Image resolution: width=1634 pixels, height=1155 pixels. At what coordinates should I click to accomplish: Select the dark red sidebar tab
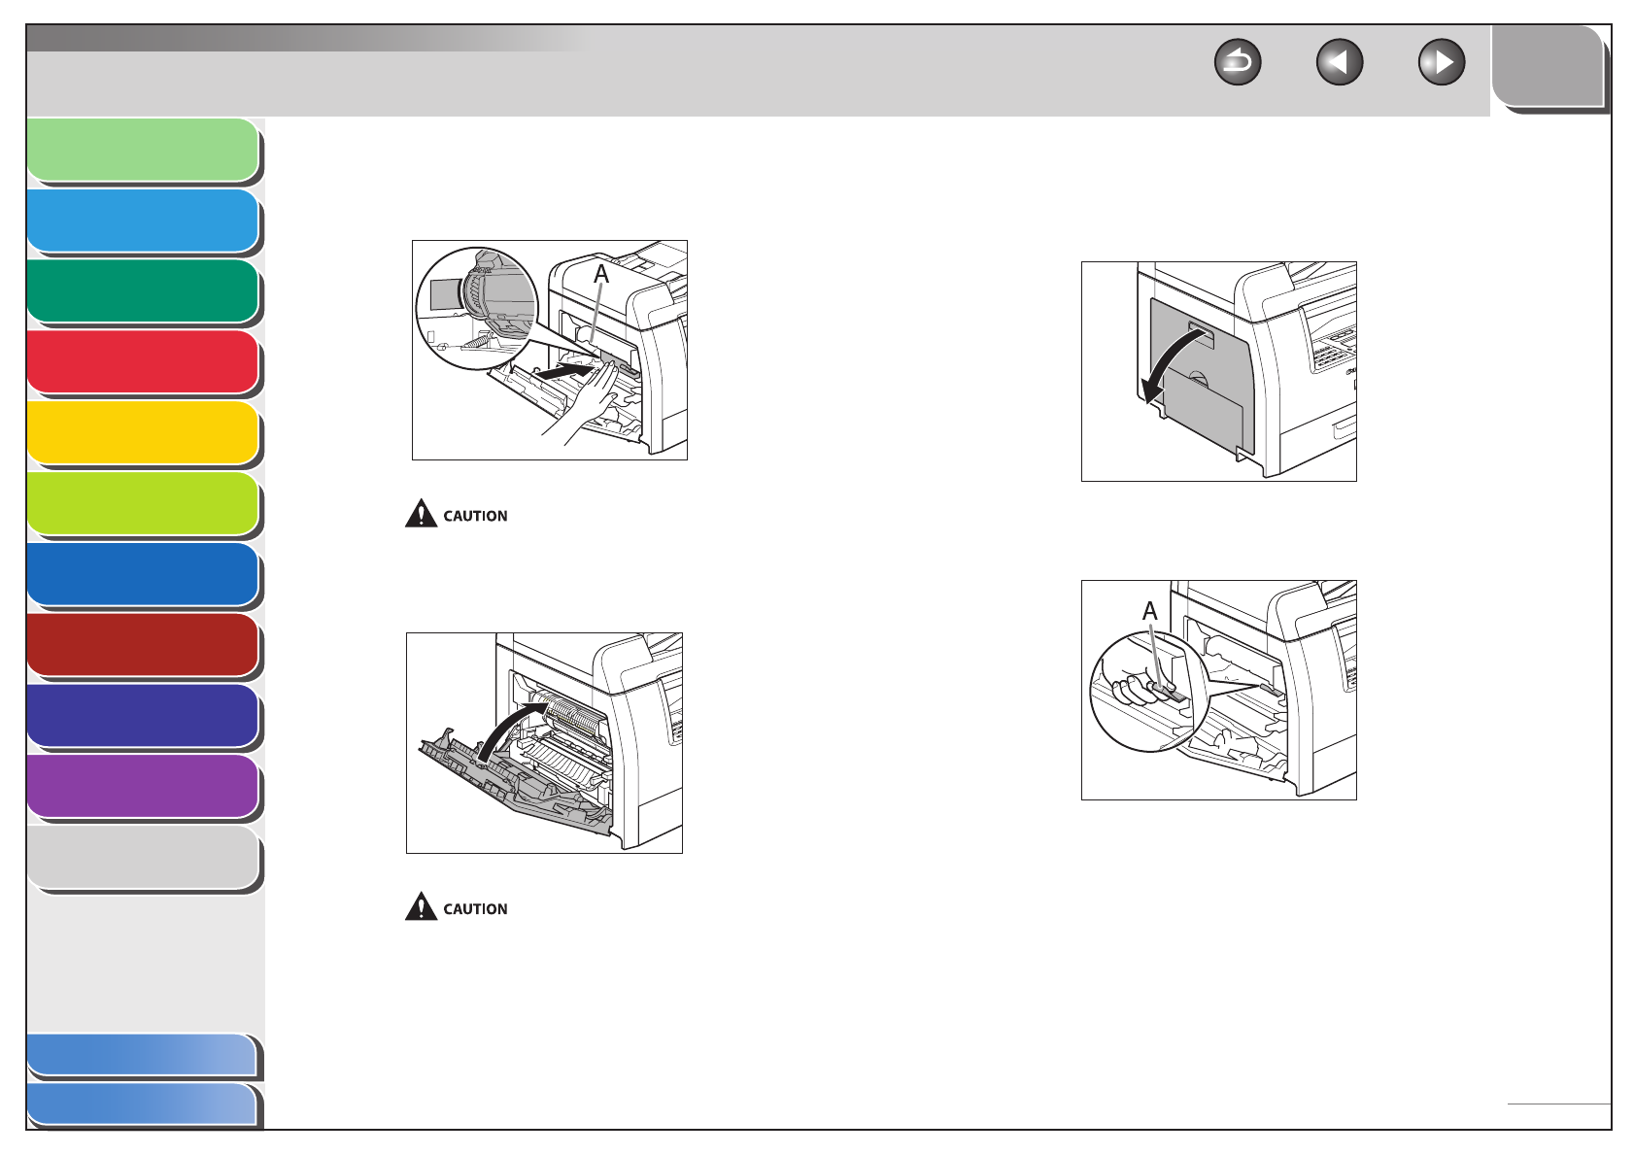coord(144,645)
